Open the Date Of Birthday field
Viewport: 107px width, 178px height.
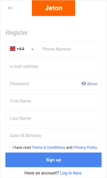coord(54,136)
